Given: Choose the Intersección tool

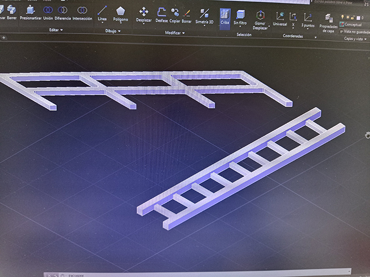Looking at the screenshot, I should 82,13.
